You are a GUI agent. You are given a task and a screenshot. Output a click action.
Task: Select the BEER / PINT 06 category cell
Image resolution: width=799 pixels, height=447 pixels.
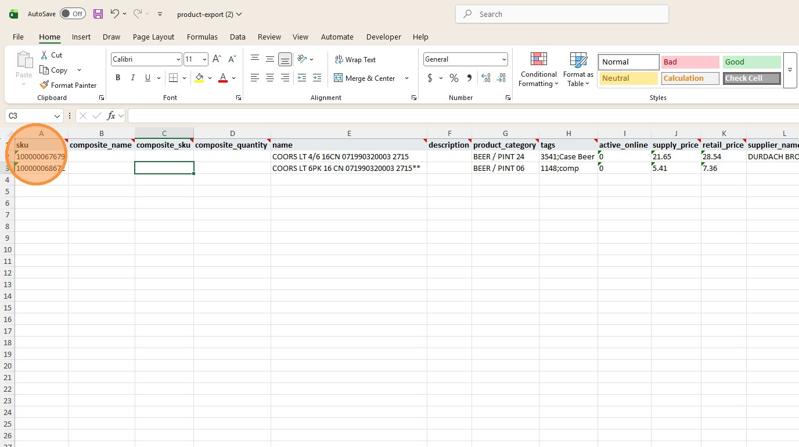(505, 168)
